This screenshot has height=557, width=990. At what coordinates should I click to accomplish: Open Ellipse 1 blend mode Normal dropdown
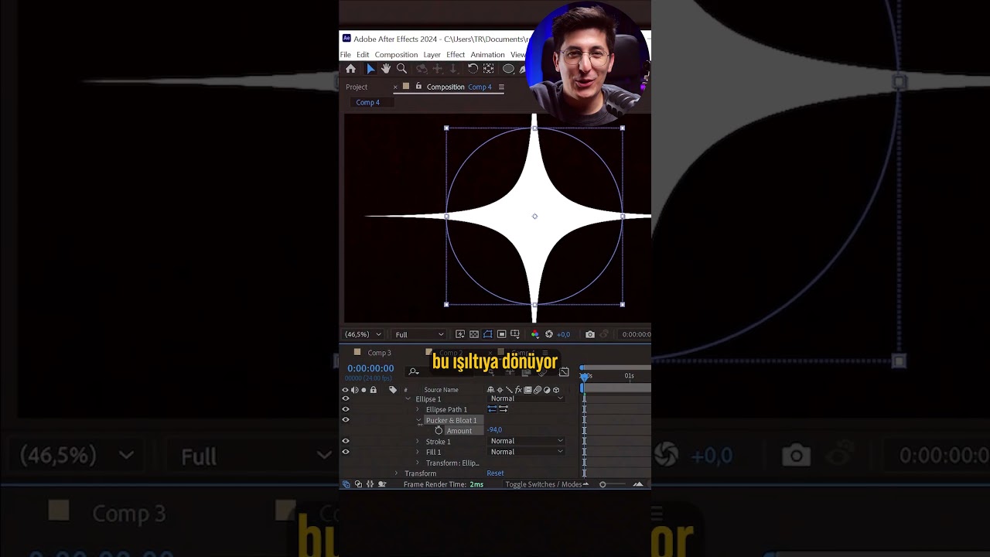(526, 398)
